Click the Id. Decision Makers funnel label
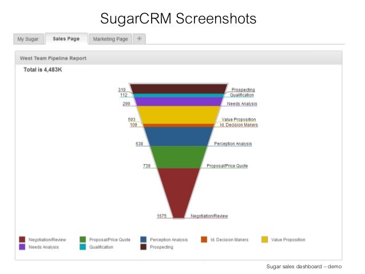The width and height of the screenshot is (365, 274). (x=239, y=125)
